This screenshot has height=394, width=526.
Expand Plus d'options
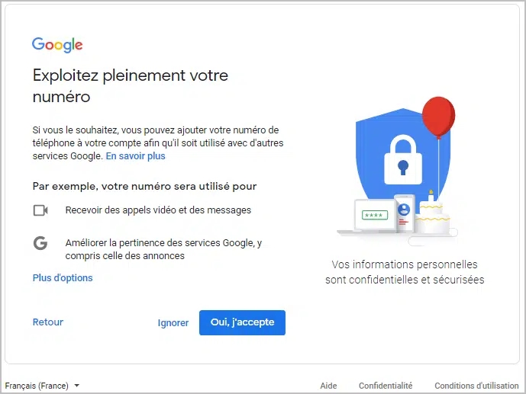click(x=63, y=278)
